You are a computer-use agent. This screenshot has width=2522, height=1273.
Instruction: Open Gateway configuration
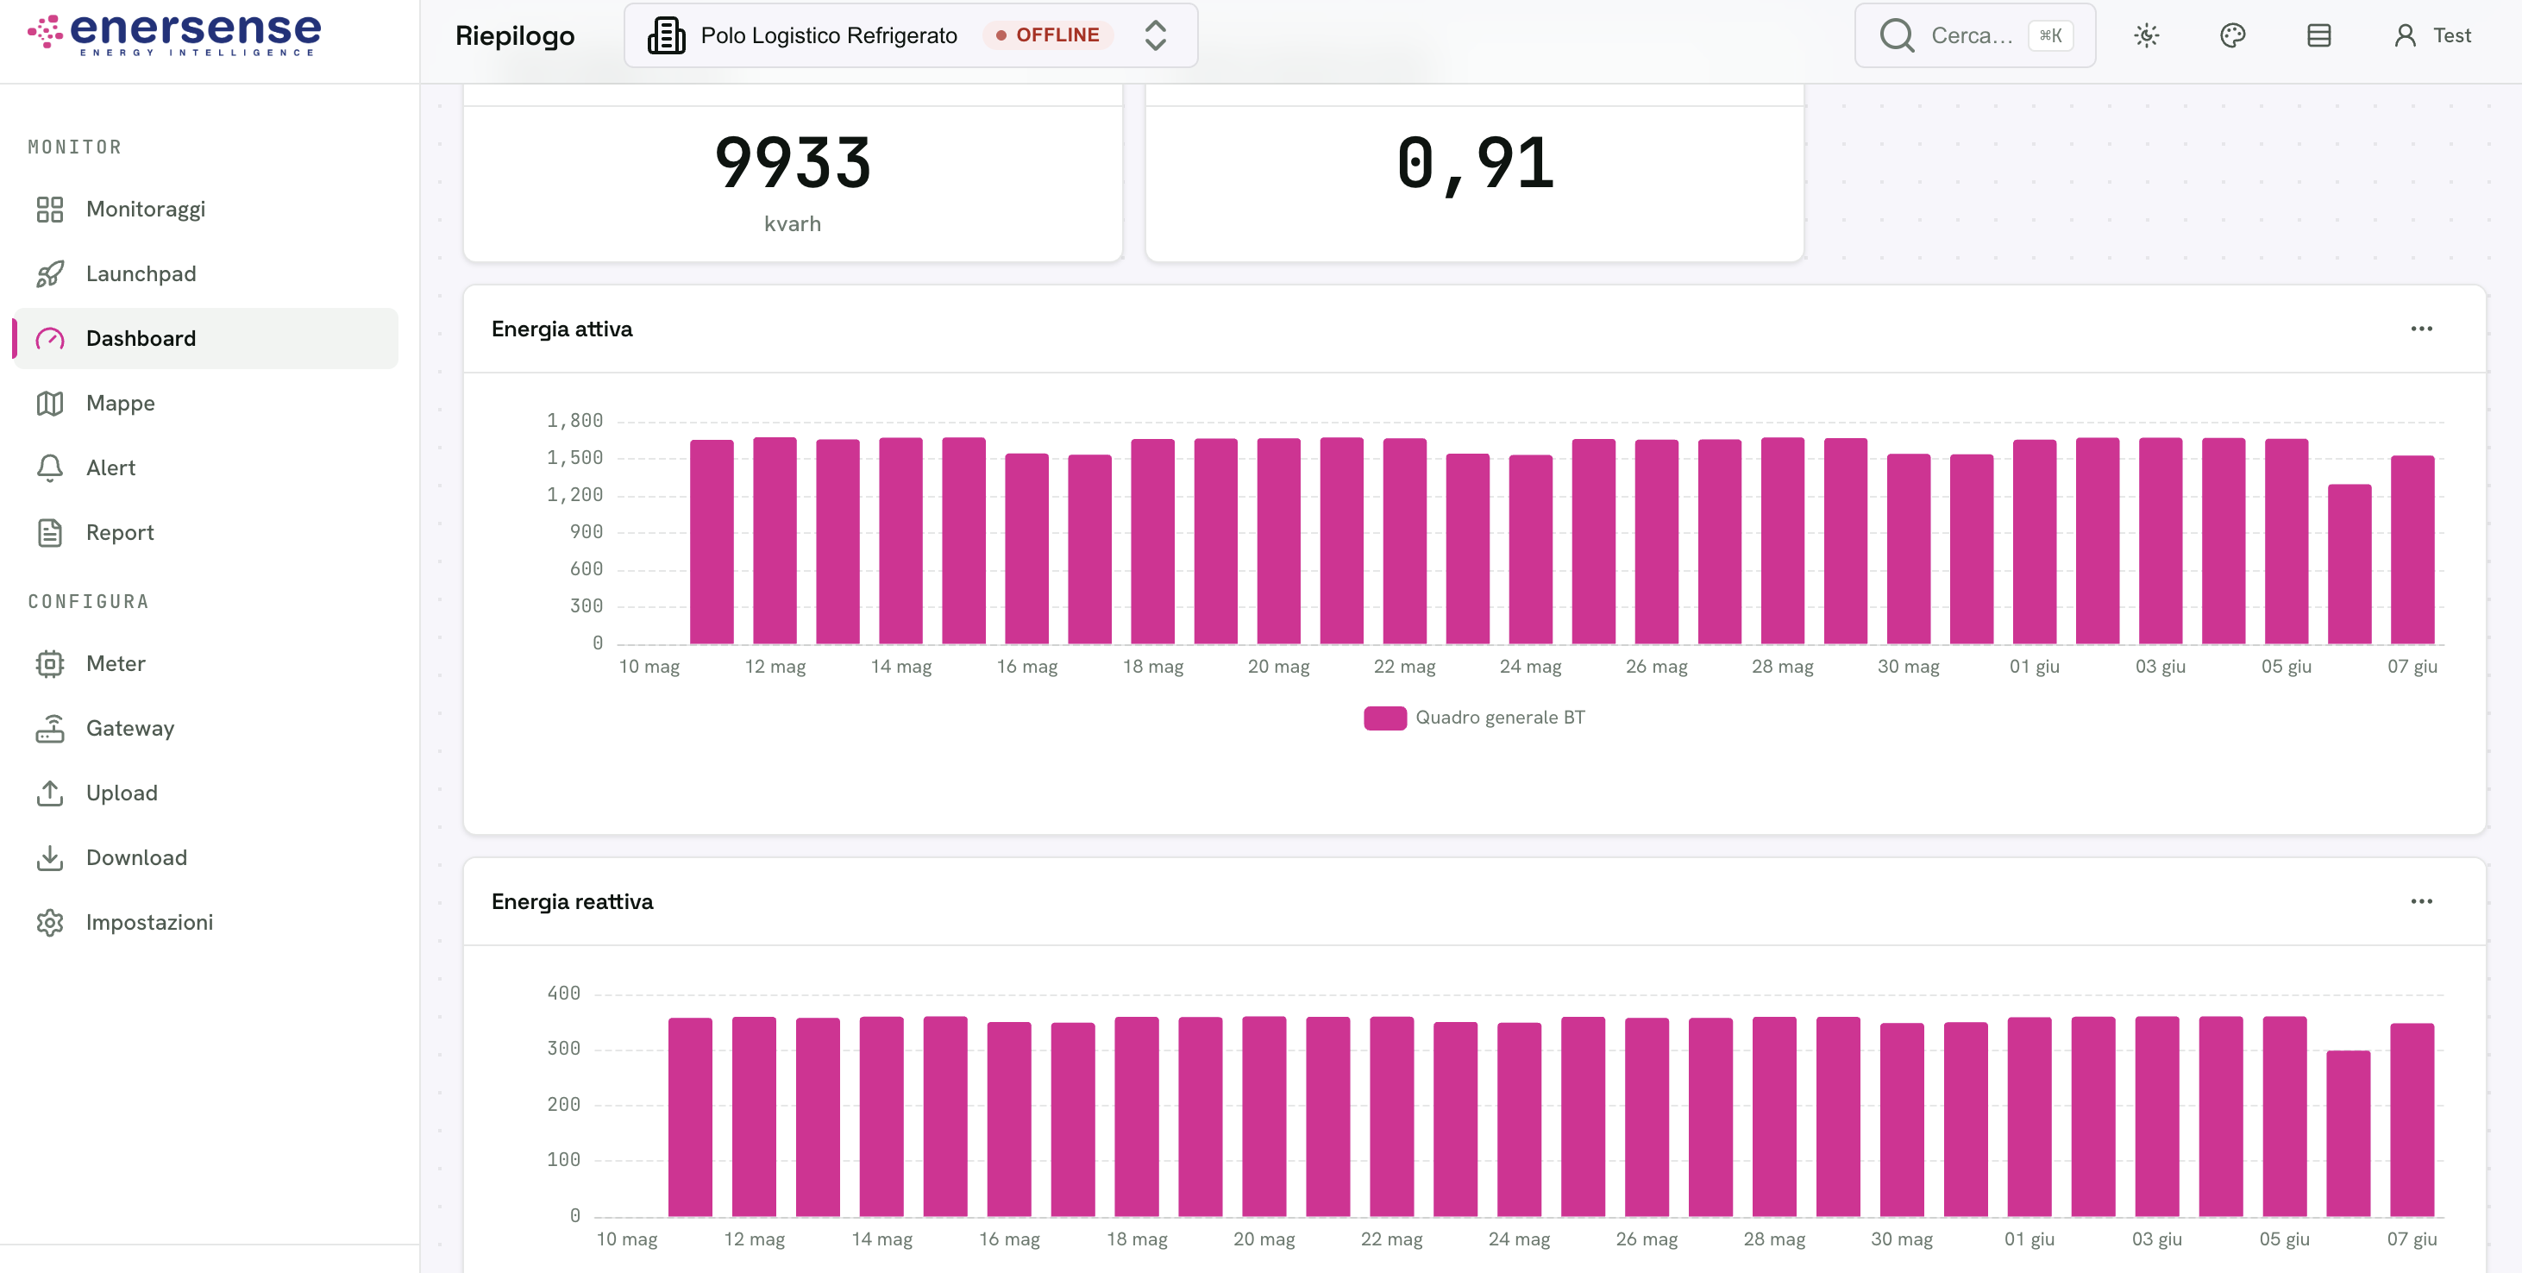(x=205, y=729)
